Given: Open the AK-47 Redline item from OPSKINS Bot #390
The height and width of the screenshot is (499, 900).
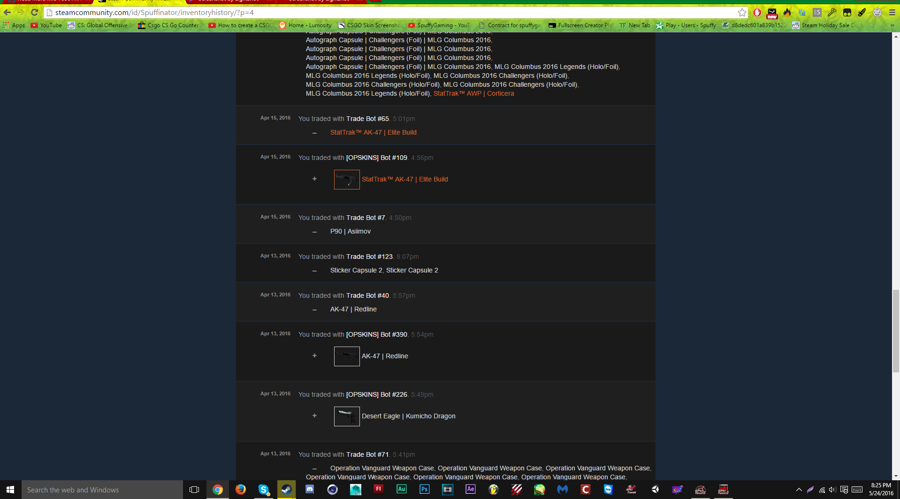Looking at the screenshot, I should click(385, 356).
